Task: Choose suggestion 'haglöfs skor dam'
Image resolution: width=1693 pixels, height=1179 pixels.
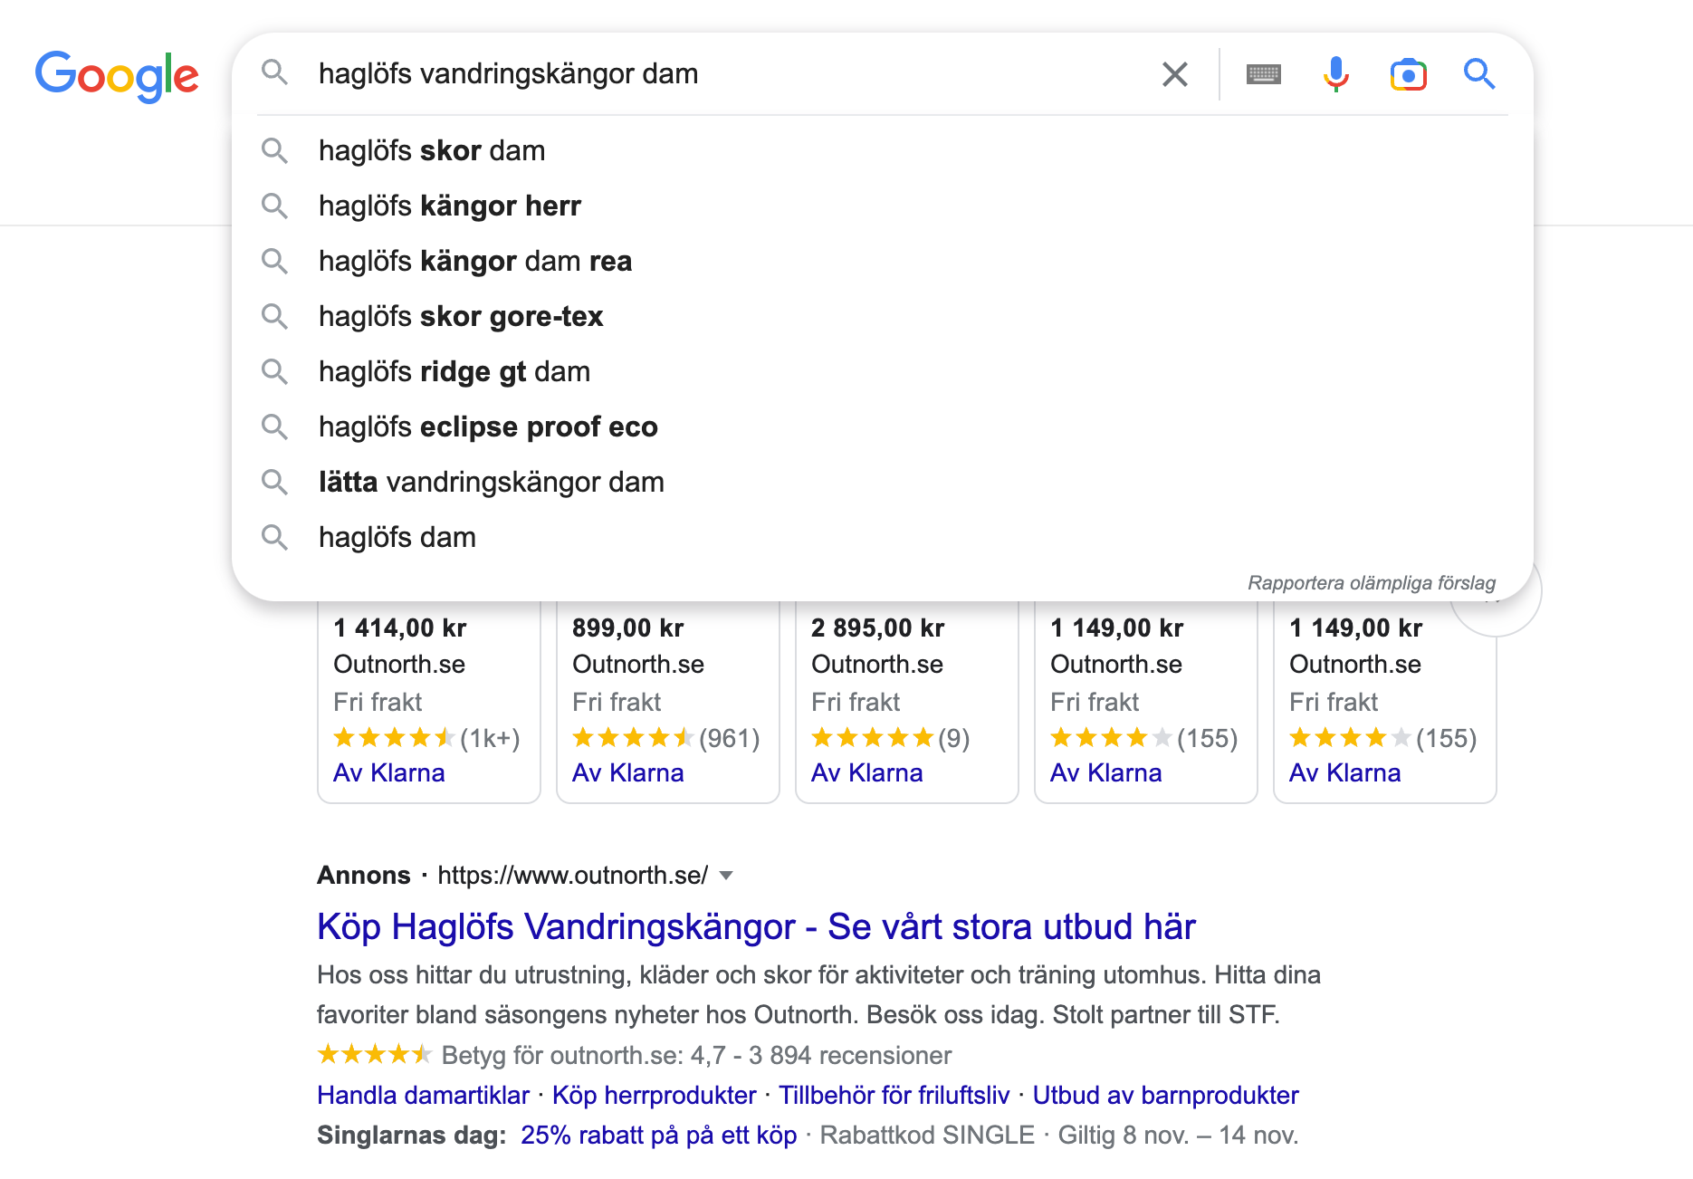Action: [x=883, y=150]
